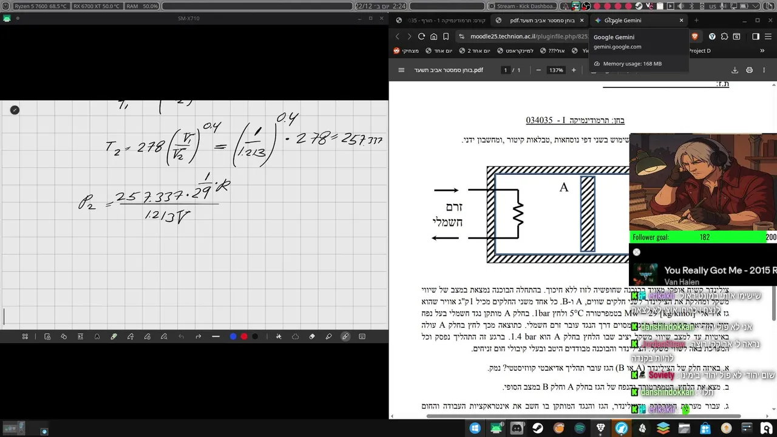
Task: Click the redo arrow in the notes toolbar
Action: [x=198, y=336]
